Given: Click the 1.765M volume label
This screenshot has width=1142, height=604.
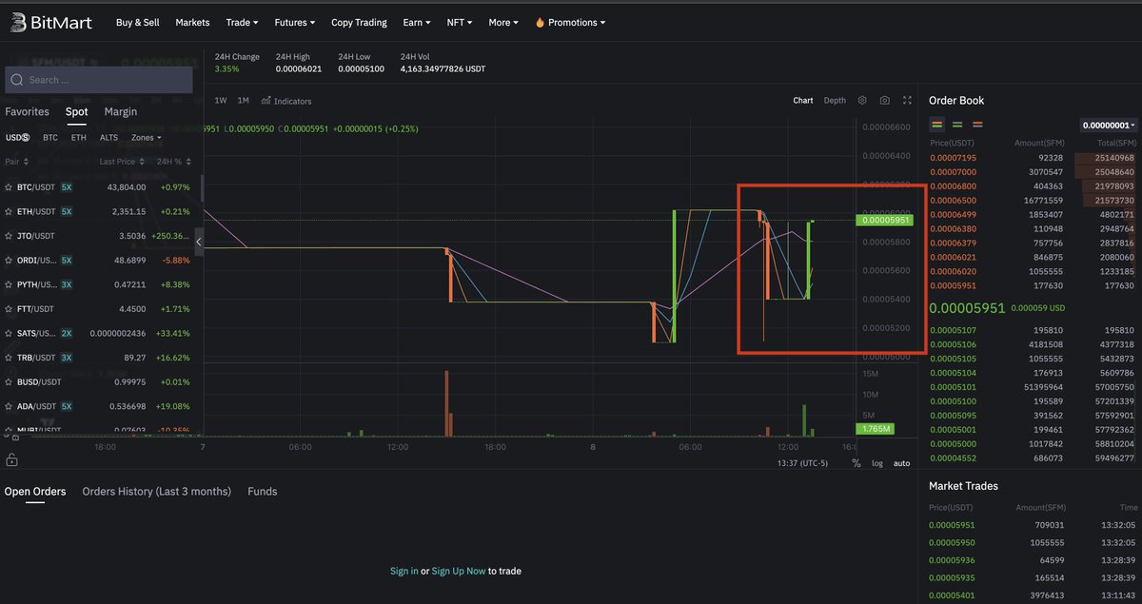Looking at the screenshot, I should point(875,429).
